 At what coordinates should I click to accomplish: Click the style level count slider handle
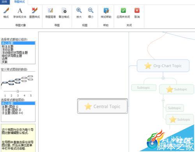pyautogui.click(x=18, y=91)
